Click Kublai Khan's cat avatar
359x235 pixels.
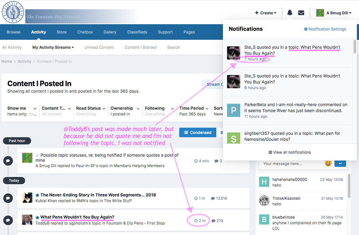point(27,198)
